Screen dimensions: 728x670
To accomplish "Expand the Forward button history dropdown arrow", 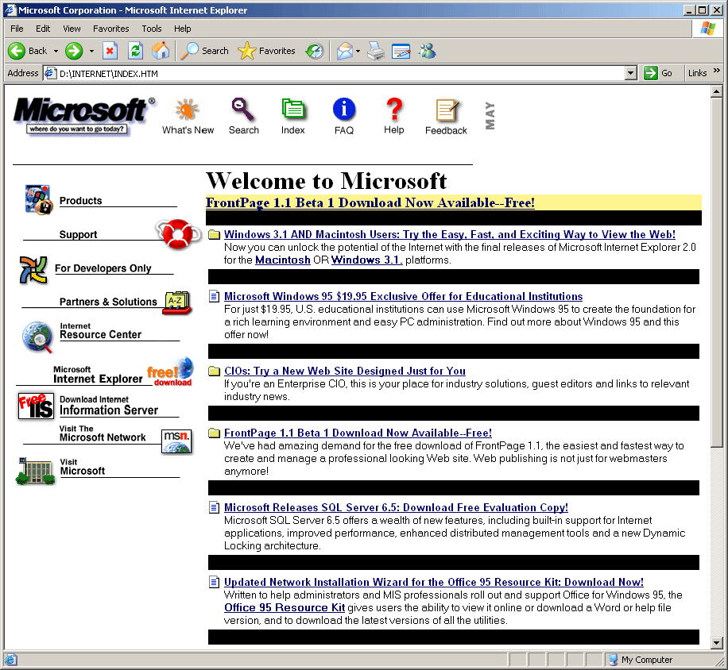I will pos(91,51).
